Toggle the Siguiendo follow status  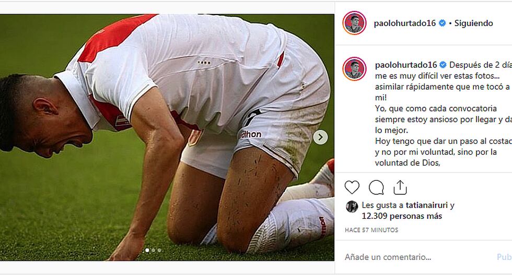click(473, 23)
